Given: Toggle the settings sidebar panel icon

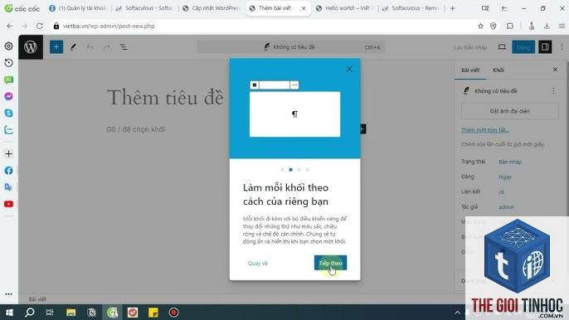Looking at the screenshot, I should 545,46.
